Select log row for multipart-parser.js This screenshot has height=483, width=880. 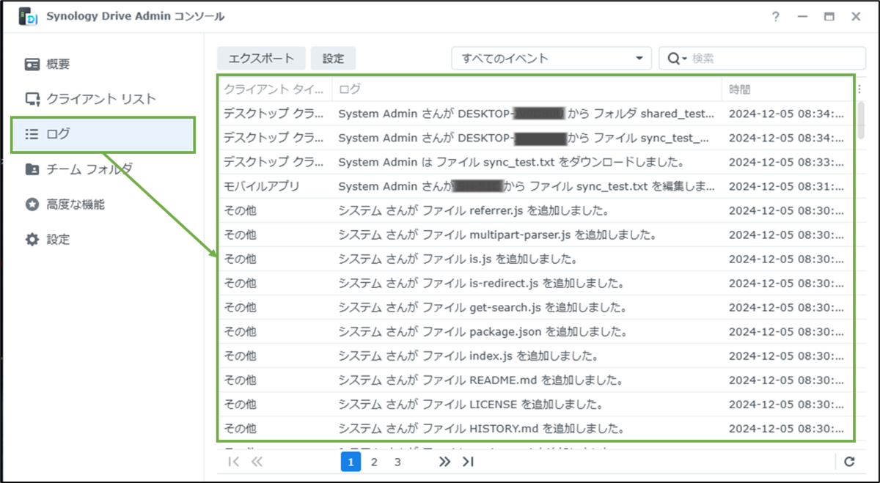point(536,235)
